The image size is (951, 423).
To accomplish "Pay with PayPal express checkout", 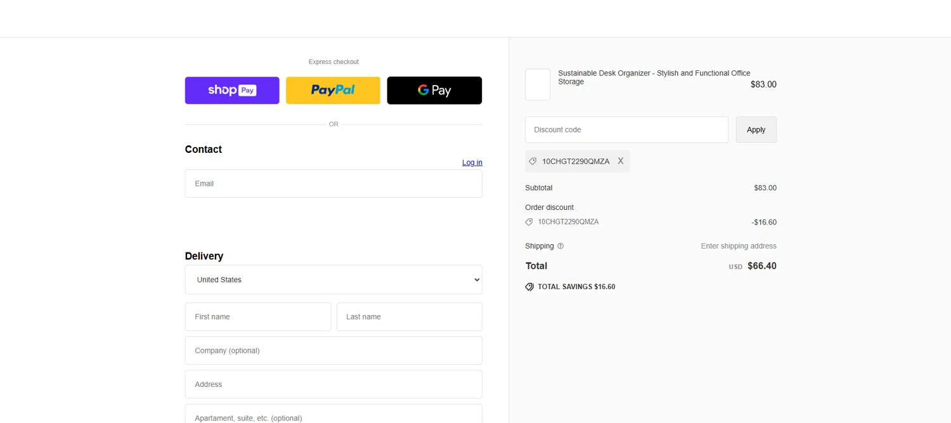I will pyautogui.click(x=333, y=90).
